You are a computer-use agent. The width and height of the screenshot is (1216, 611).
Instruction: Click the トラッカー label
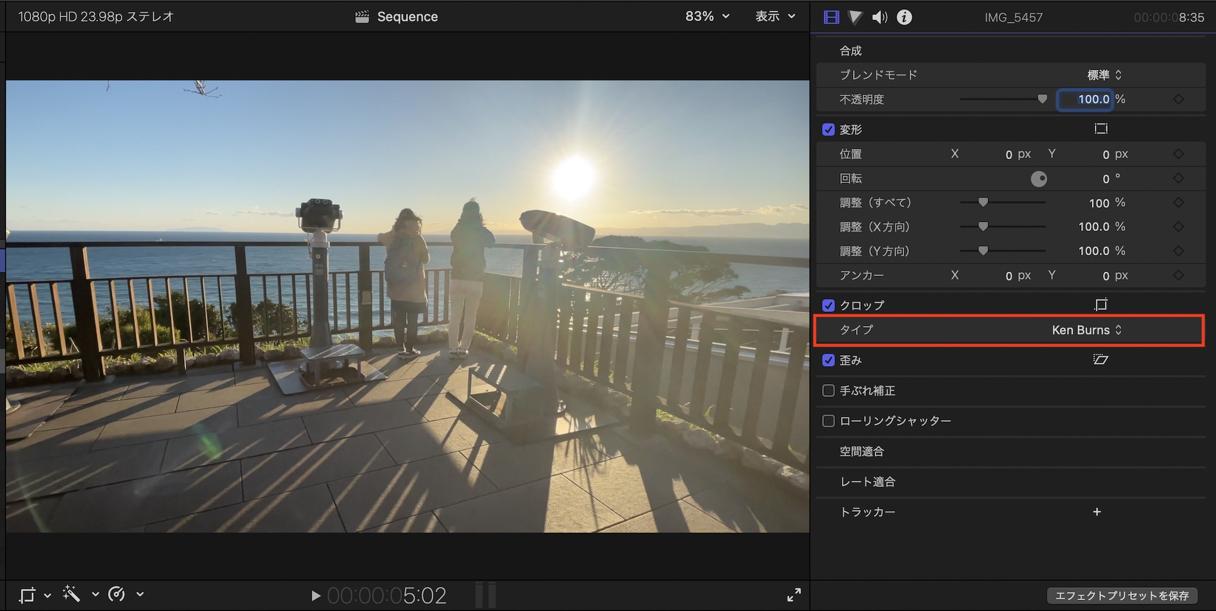868,512
